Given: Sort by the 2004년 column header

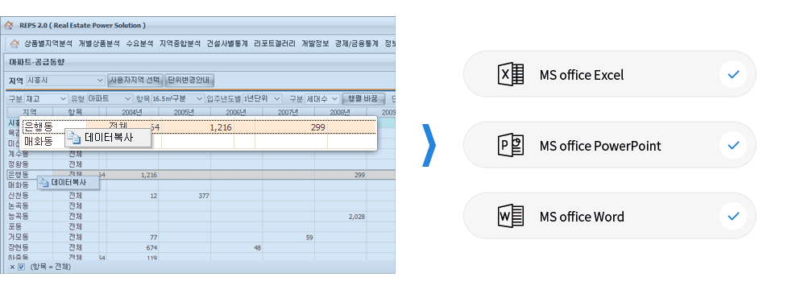Looking at the screenshot, I should click(x=132, y=112).
